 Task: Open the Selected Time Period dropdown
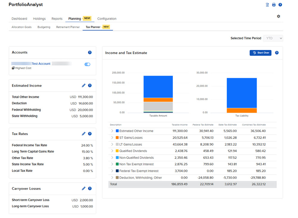[x=273, y=38]
